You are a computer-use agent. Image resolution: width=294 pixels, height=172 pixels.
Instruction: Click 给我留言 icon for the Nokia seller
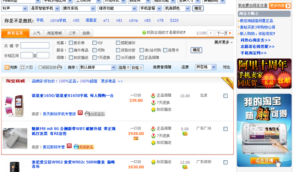(x=94, y=114)
